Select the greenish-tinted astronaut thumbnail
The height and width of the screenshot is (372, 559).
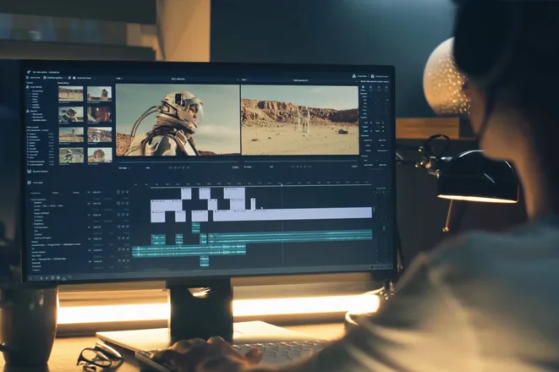pos(70,156)
